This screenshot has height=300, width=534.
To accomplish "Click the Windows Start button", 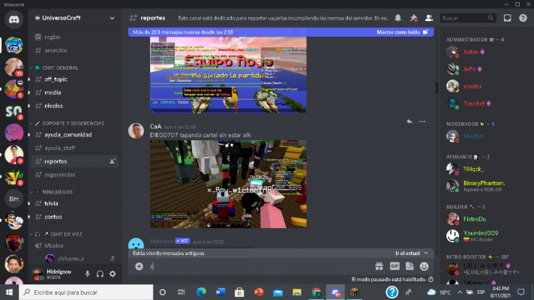I will pyautogui.click(x=9, y=292).
